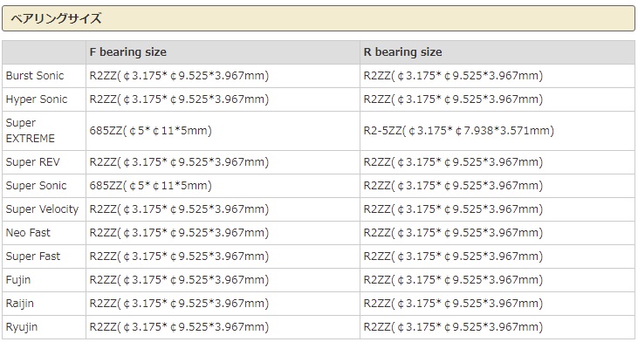638x342 pixels.
Task: Select Fujin R bearing size cell
Action: coord(497,280)
